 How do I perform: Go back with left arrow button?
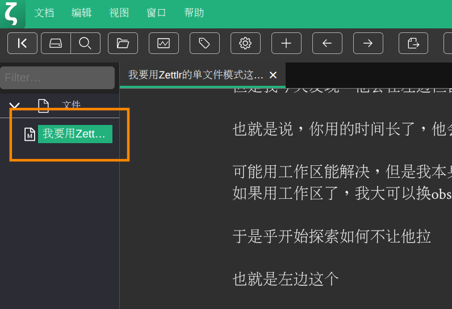click(x=327, y=43)
